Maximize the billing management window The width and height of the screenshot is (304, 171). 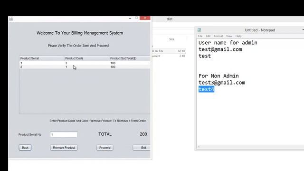[136, 18]
